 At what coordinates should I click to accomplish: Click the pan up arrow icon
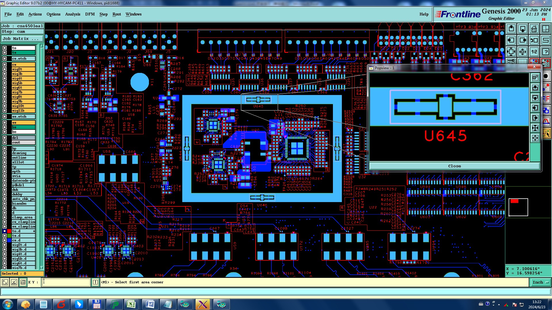coord(511,29)
